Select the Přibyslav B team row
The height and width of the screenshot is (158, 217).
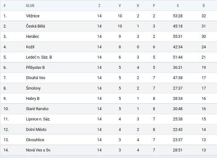click(x=109, y=68)
